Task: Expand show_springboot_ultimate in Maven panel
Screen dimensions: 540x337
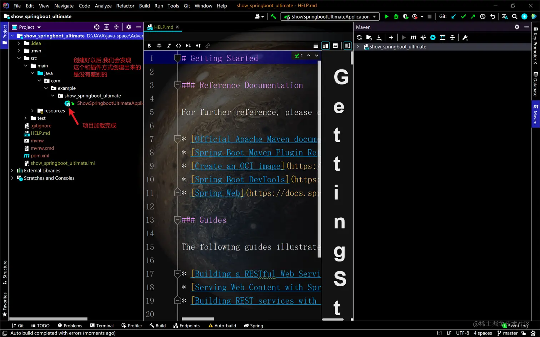Action: [358, 47]
